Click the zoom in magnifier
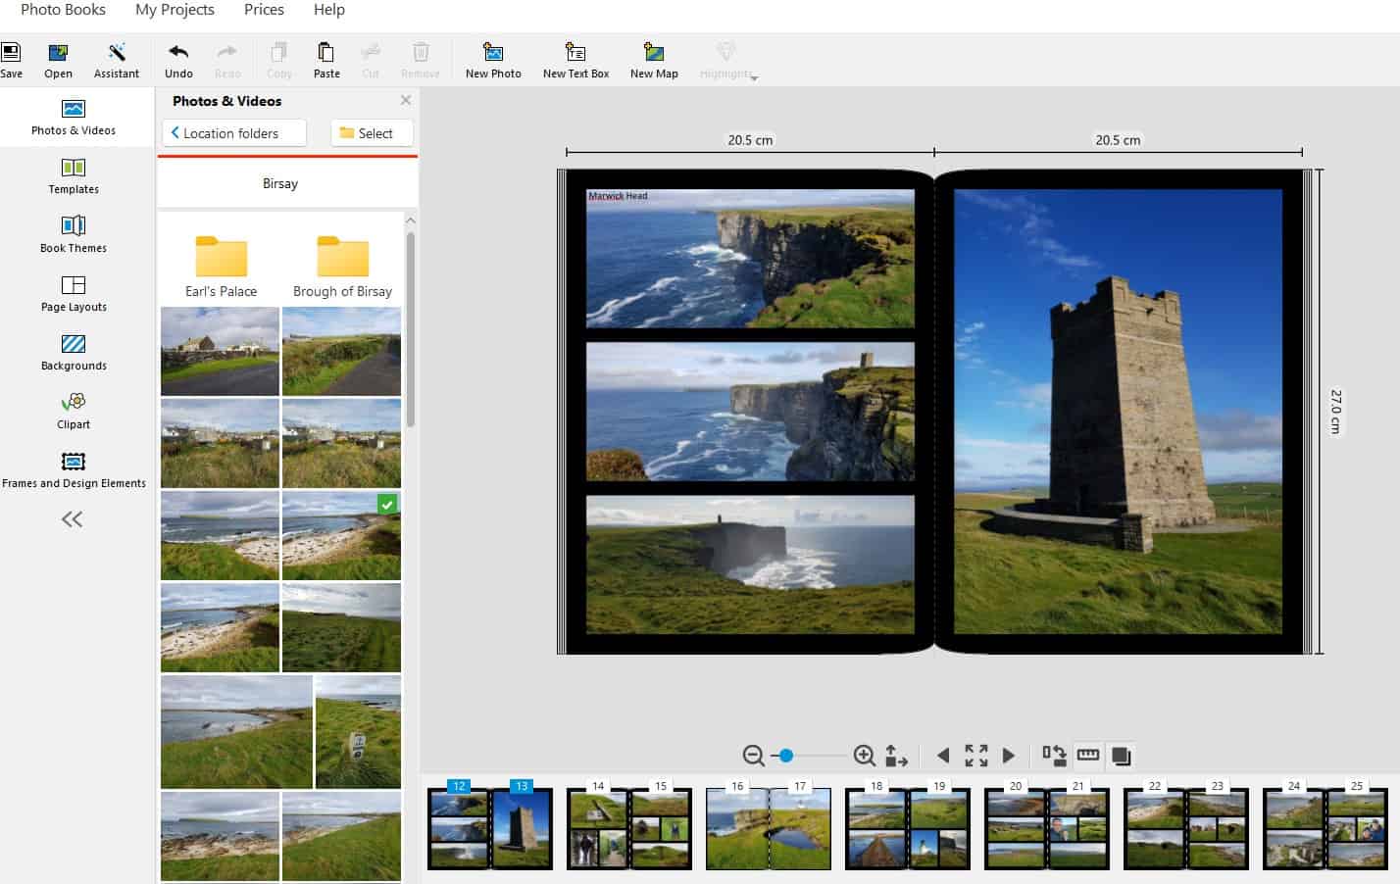1400x884 pixels. coord(864,756)
